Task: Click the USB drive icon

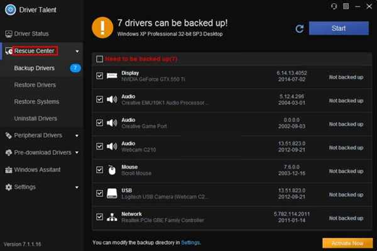Action: (x=112, y=193)
